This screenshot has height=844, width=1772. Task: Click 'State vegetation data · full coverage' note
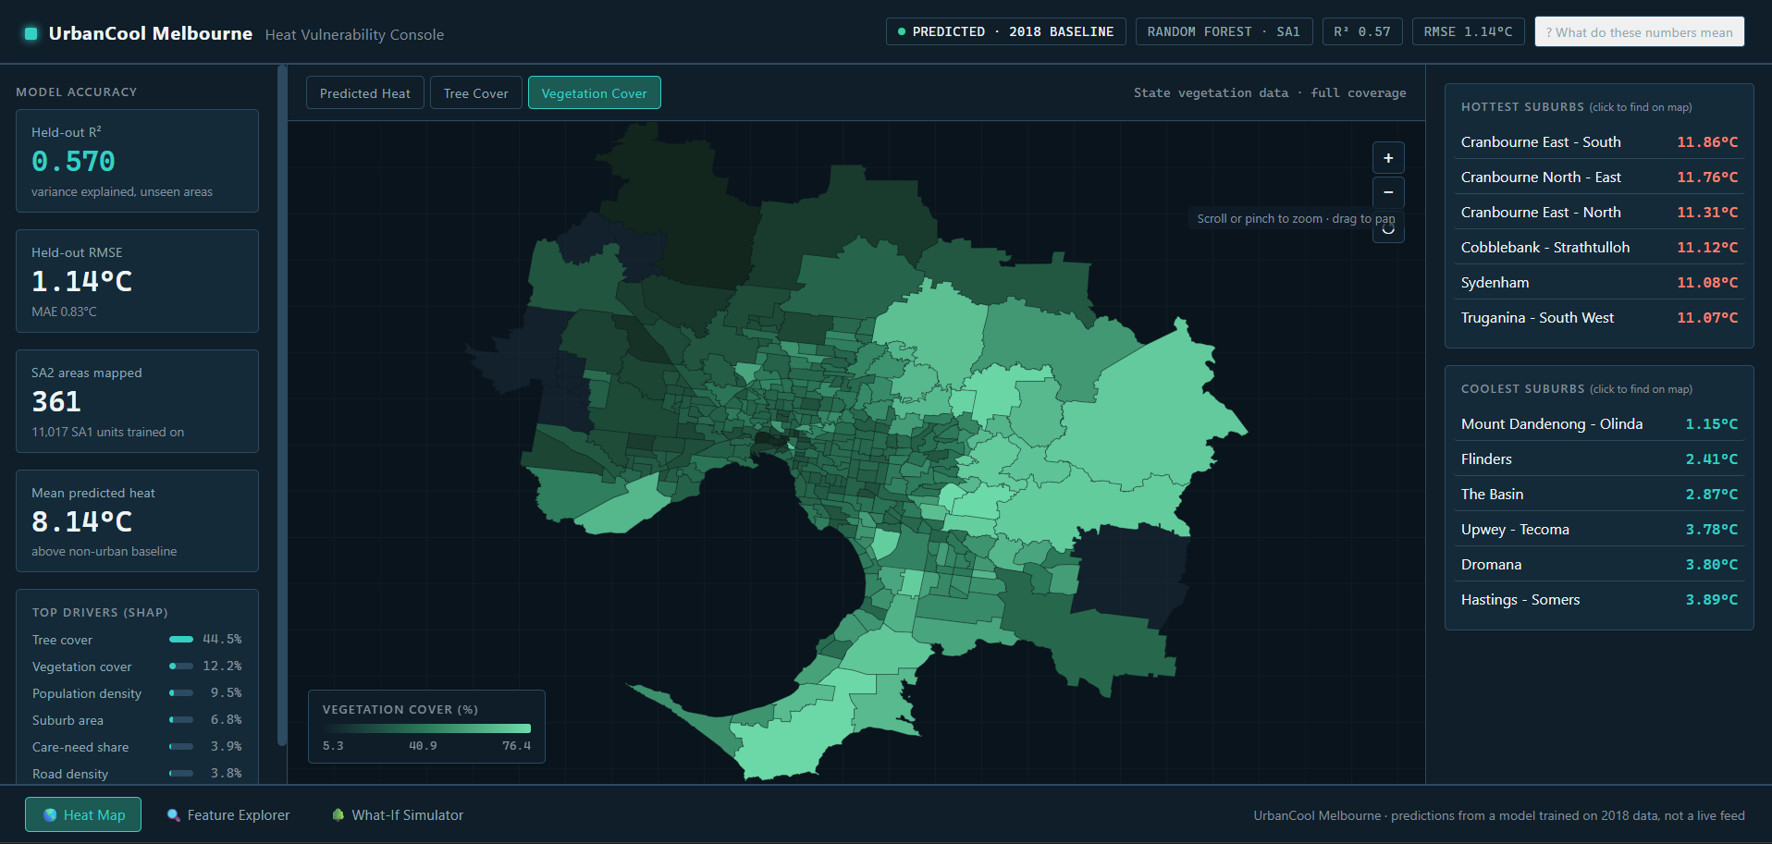[1270, 92]
